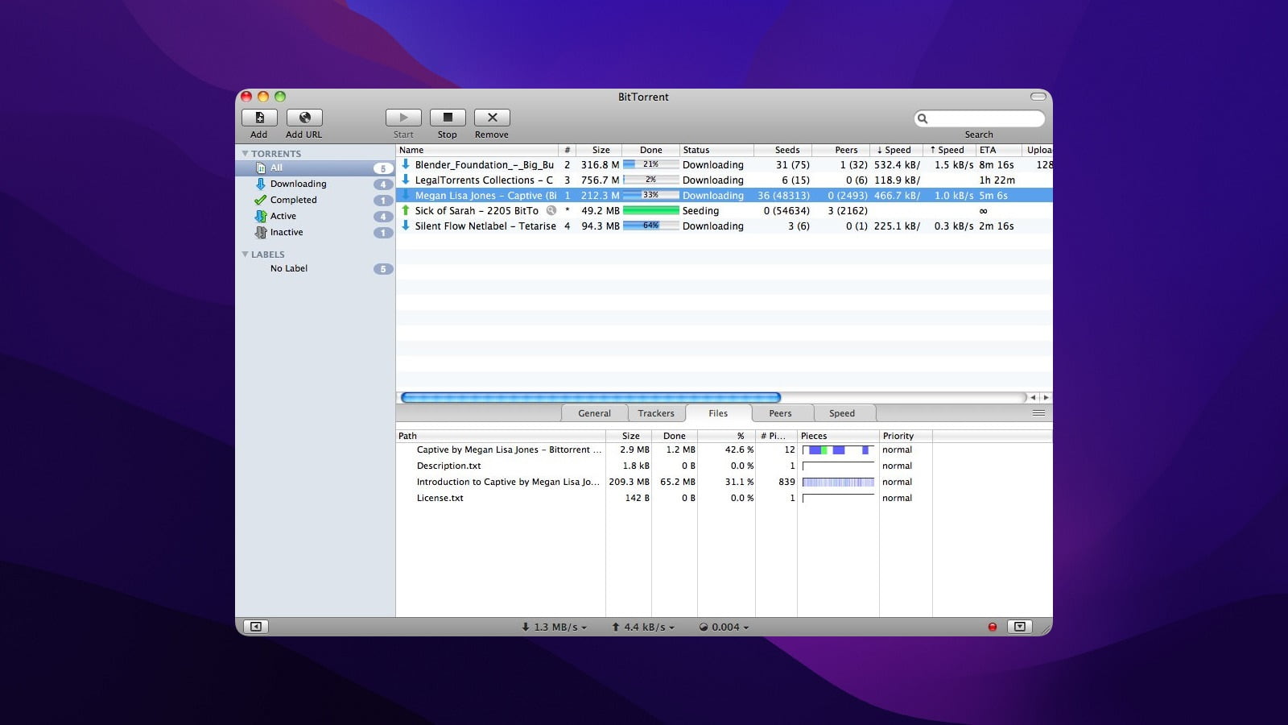This screenshot has height=725, width=1288.
Task: Toggle the sidebar using bottom-left button
Action: coord(256,627)
